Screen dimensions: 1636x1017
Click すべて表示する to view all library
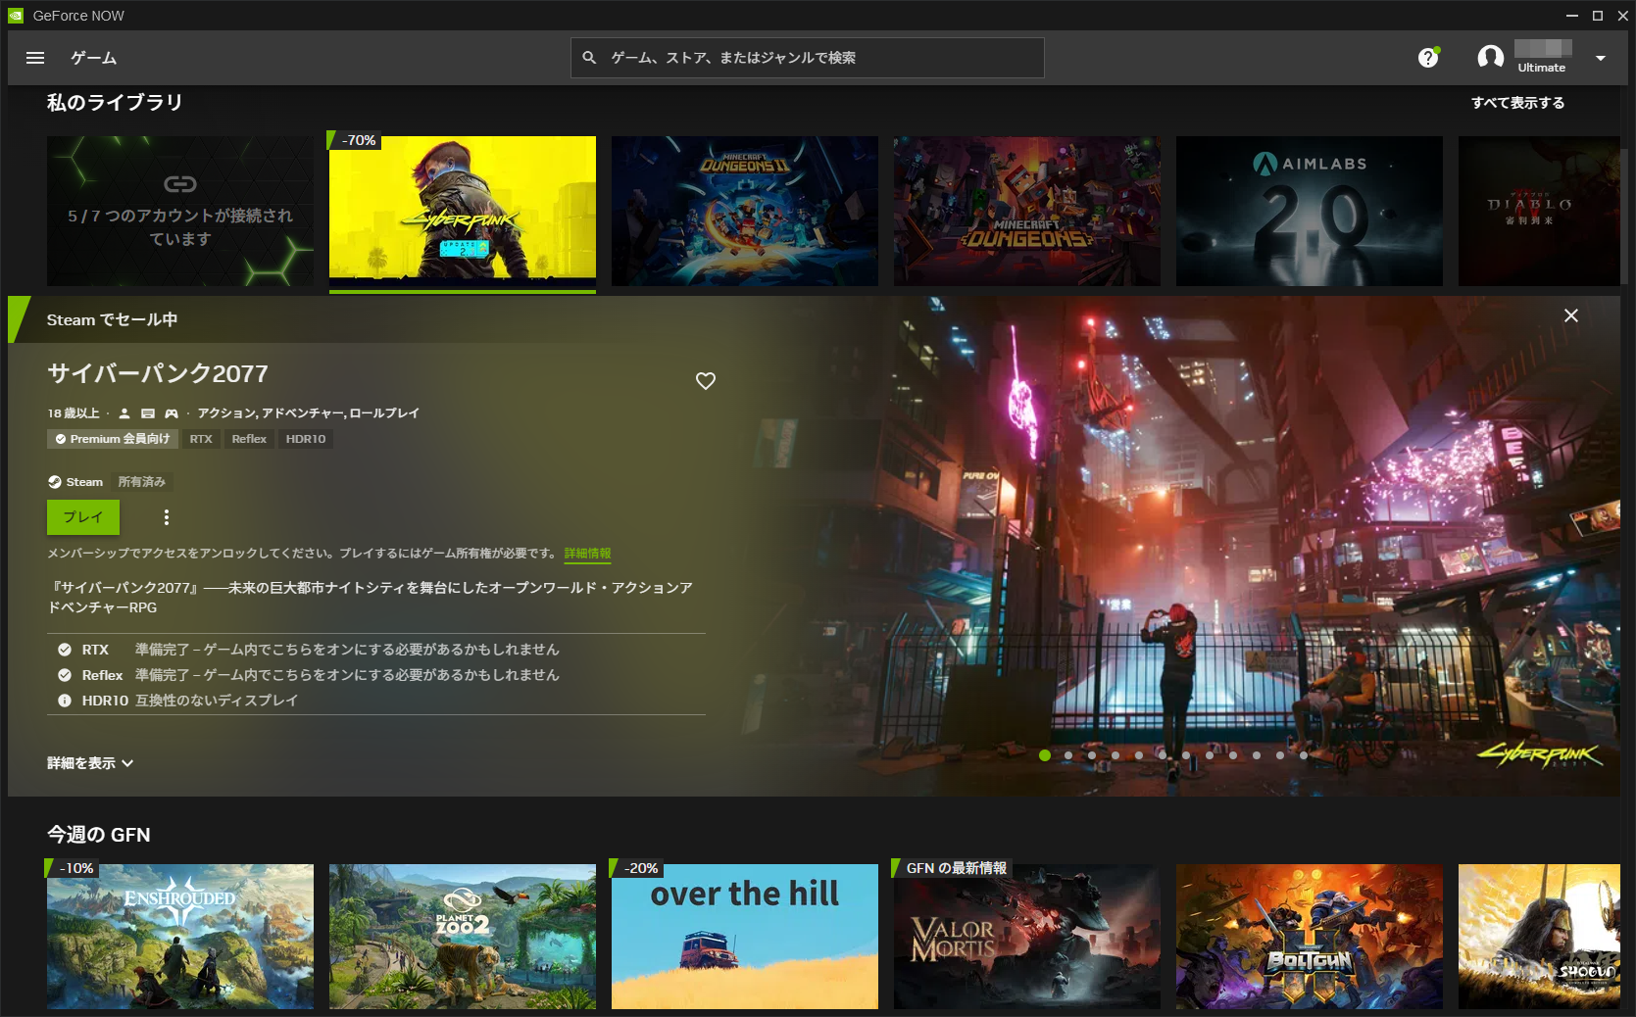[x=1517, y=103]
